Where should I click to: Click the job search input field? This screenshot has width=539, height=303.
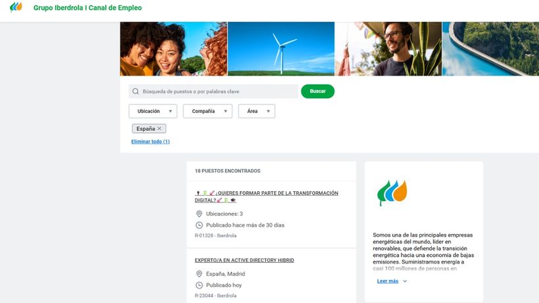coord(217,91)
